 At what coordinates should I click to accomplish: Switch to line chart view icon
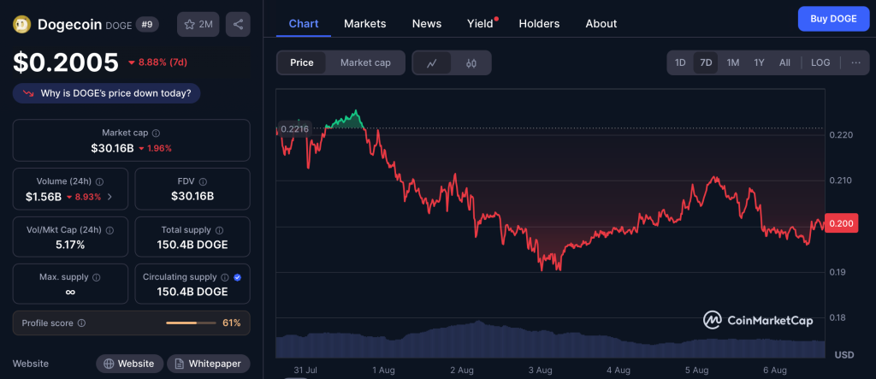point(432,62)
